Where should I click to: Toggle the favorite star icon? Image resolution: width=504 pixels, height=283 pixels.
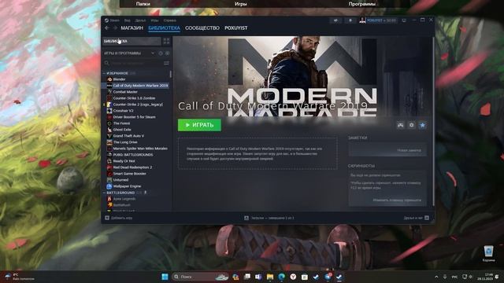422,125
